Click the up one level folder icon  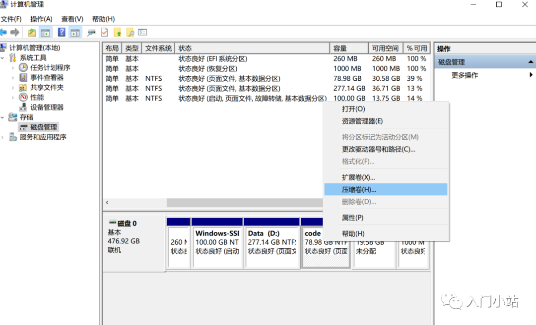32,32
